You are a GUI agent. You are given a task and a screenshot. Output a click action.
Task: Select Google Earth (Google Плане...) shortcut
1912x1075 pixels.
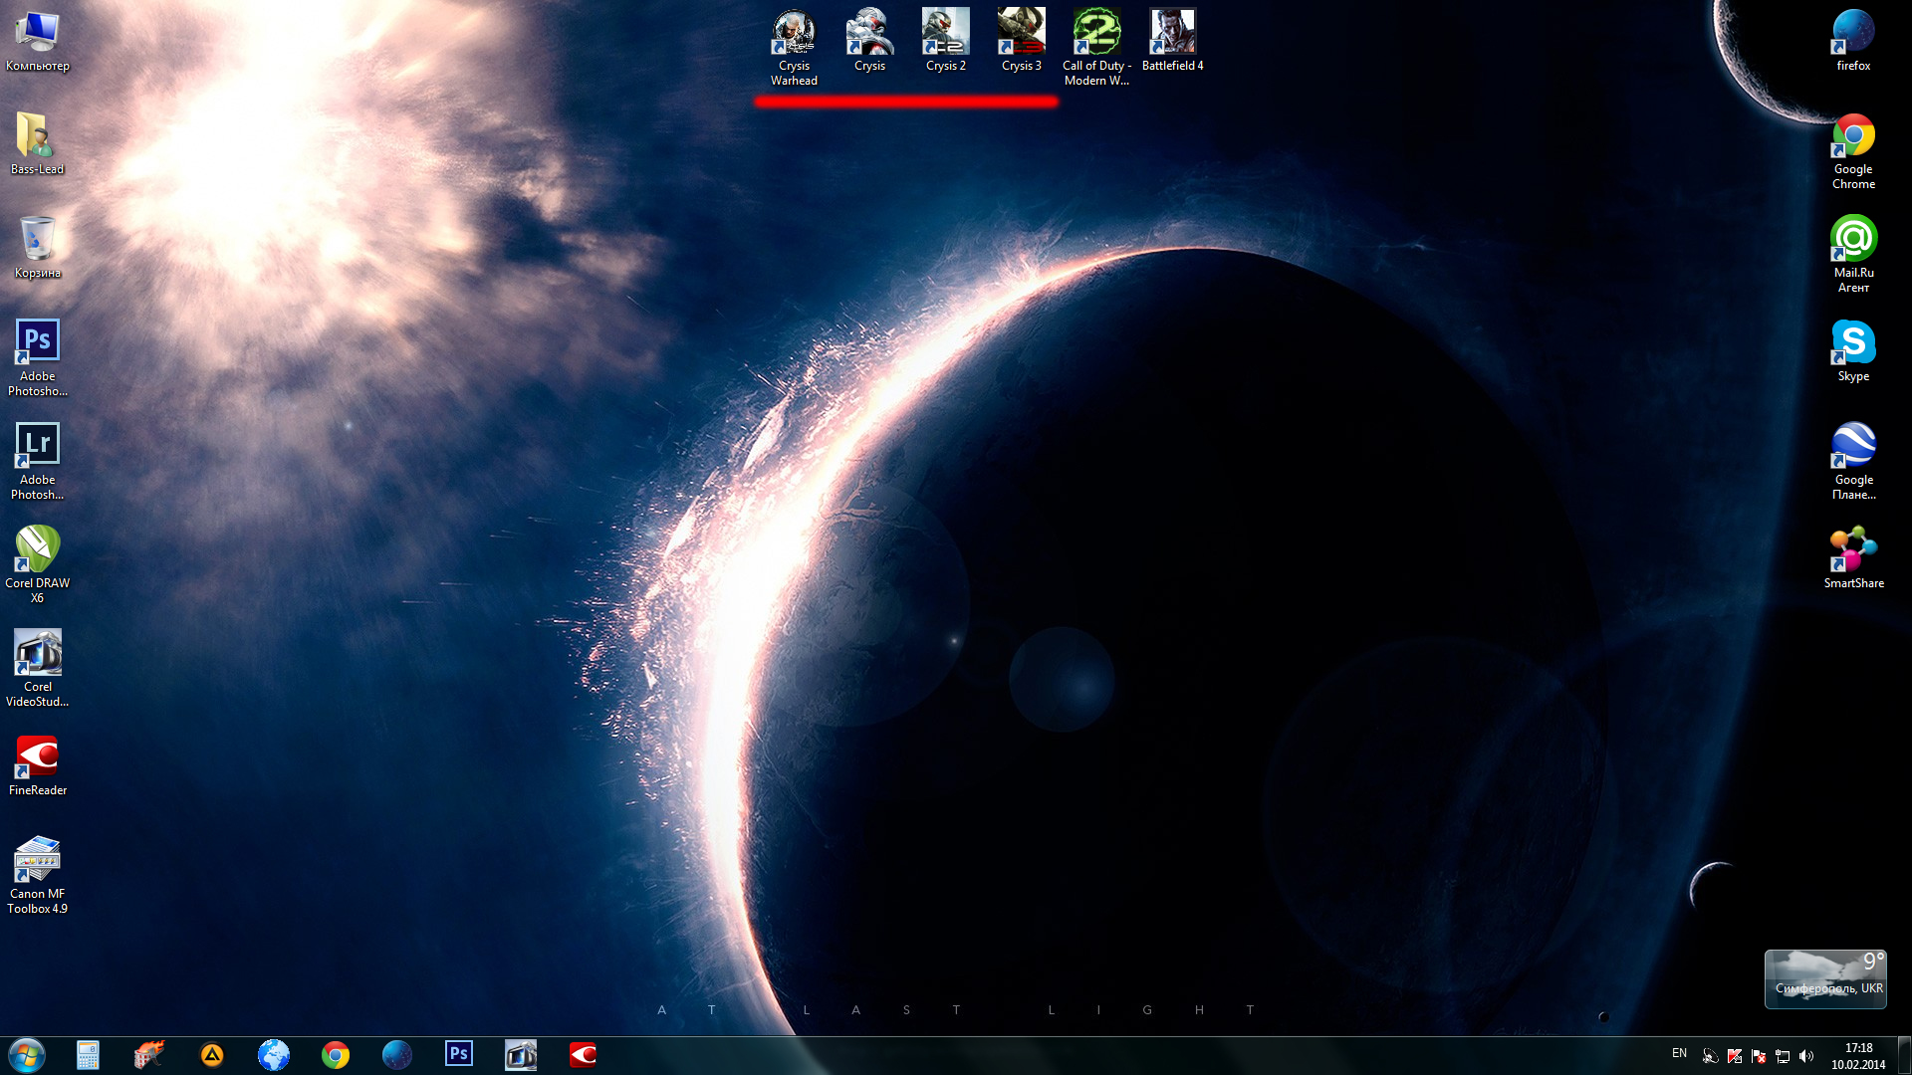(x=1853, y=461)
